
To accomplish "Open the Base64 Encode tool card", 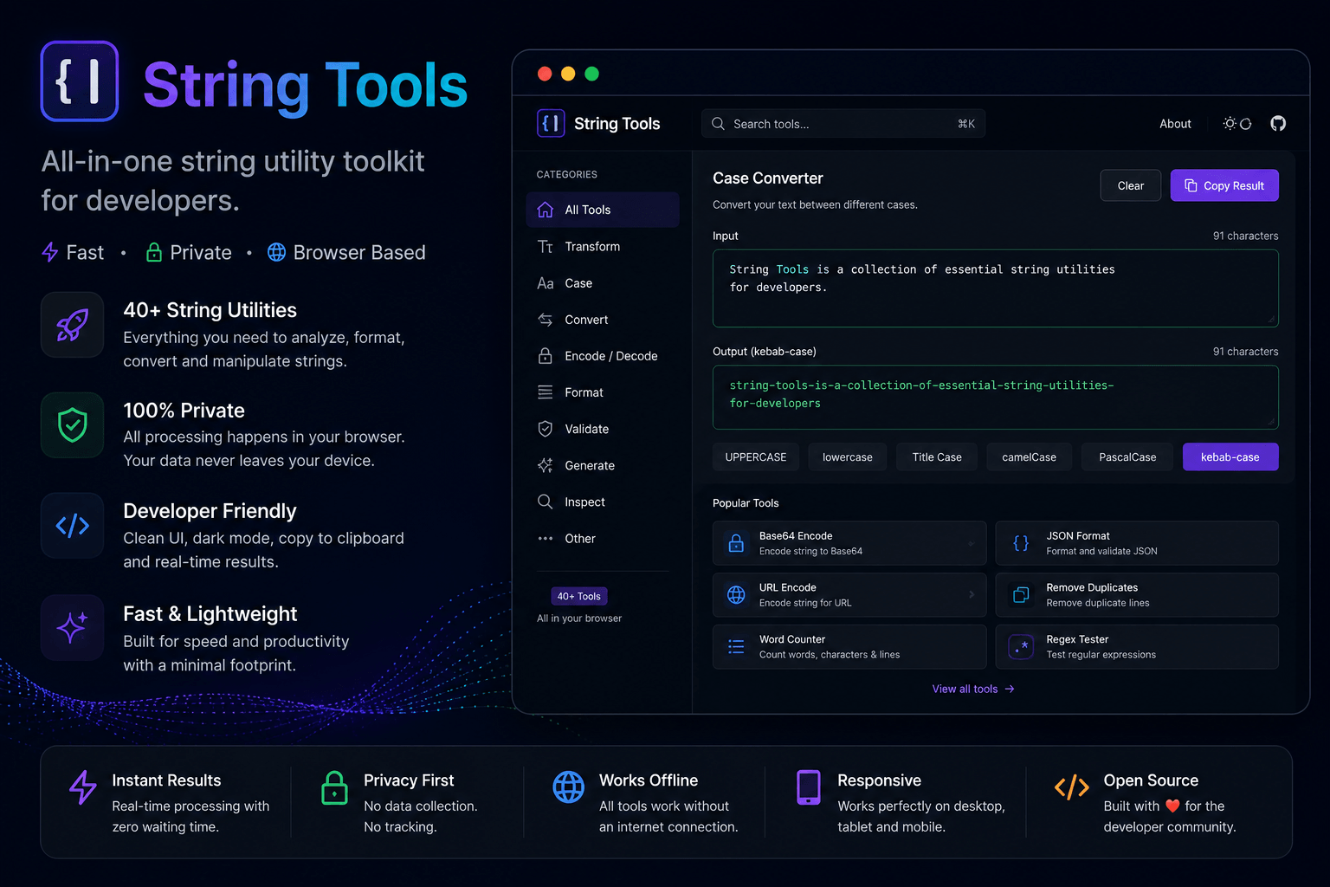I will (x=849, y=543).
